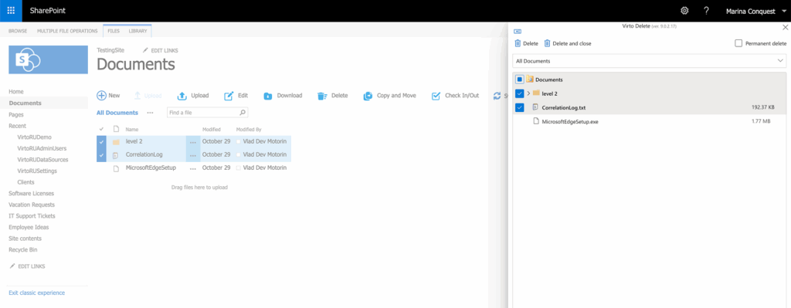Open the CorrelationLog row ellipsis menu
This screenshot has height=308, width=791.
[x=192, y=156]
